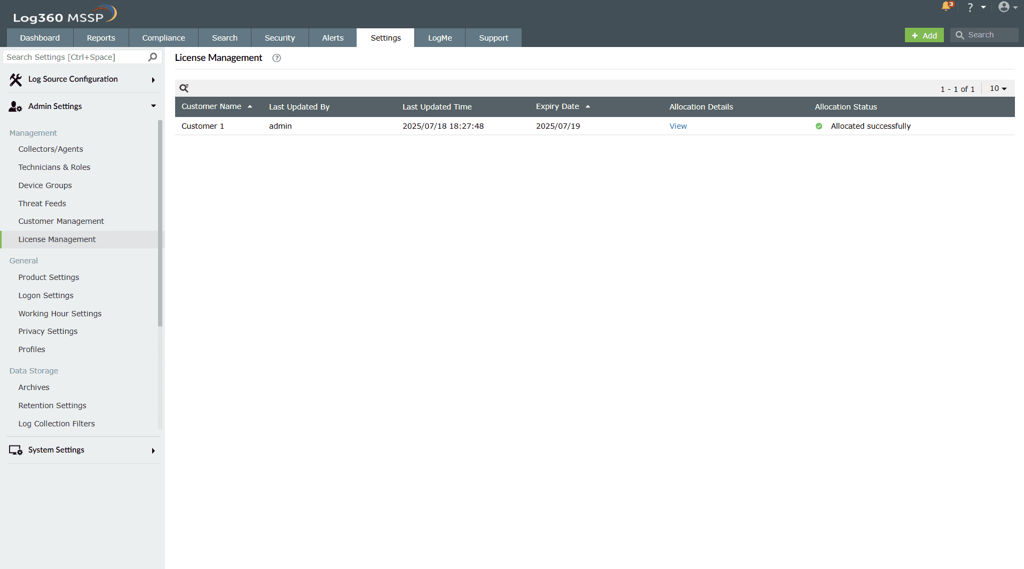Select License Management in sidebar
The height and width of the screenshot is (569, 1024).
point(57,239)
